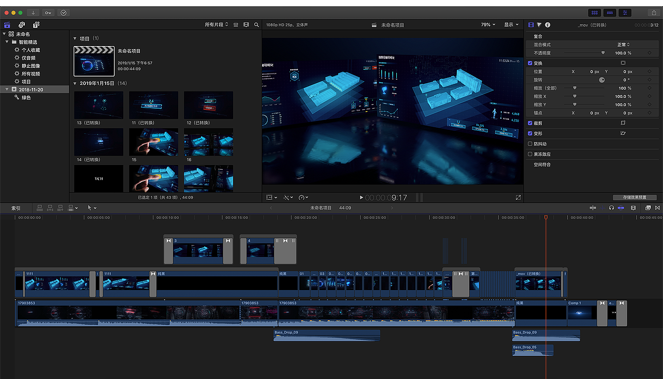663x379 pixels.
Task: Click the 旋转 rotation dial
Action: (601, 80)
